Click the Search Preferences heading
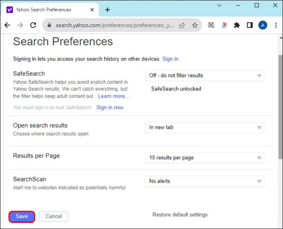283x229 pixels. point(63,41)
